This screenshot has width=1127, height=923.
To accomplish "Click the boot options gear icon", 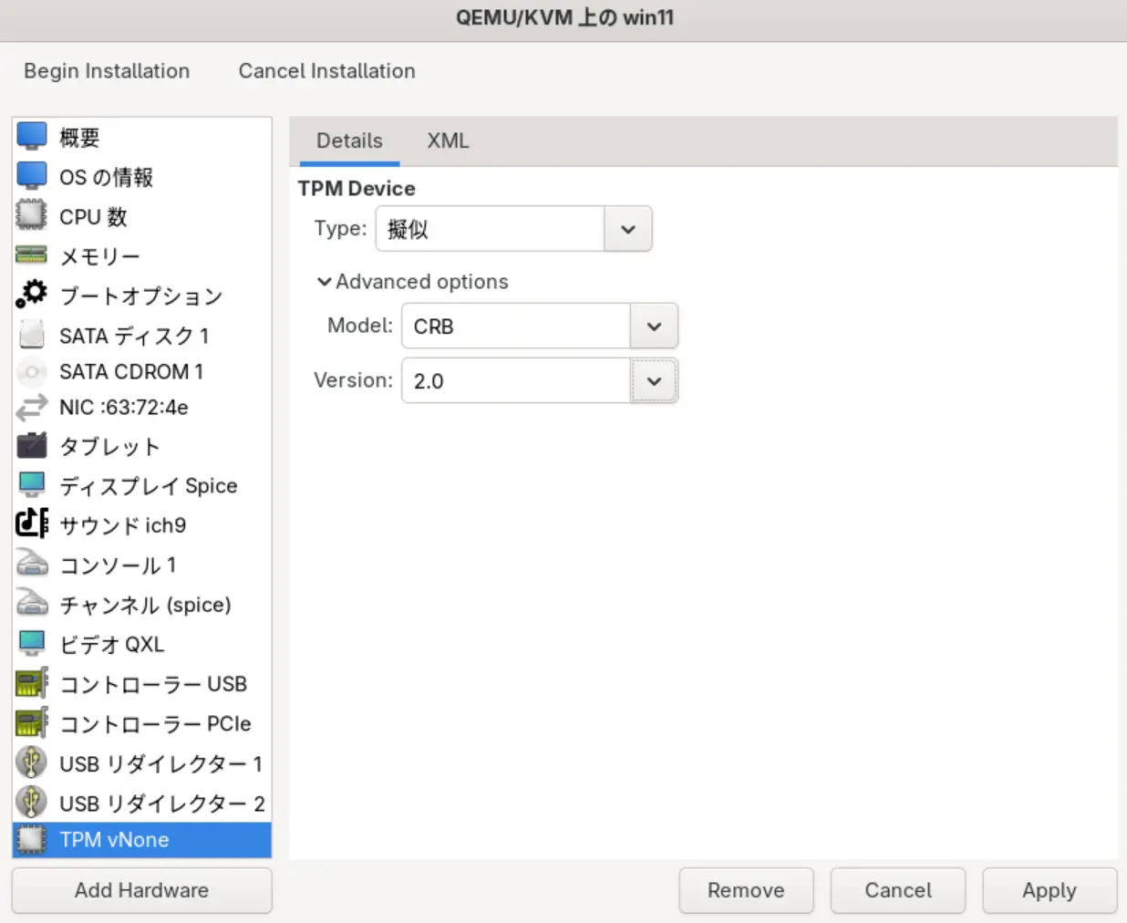I will tap(31, 294).
